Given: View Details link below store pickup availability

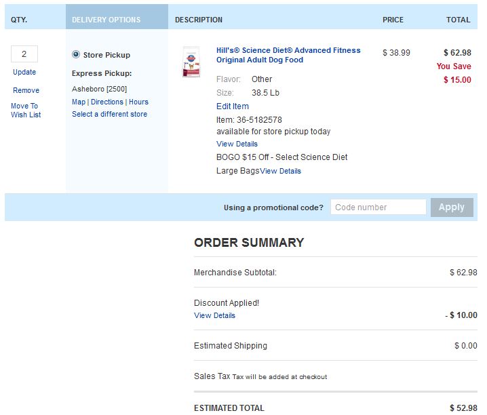Looking at the screenshot, I should tap(237, 144).
